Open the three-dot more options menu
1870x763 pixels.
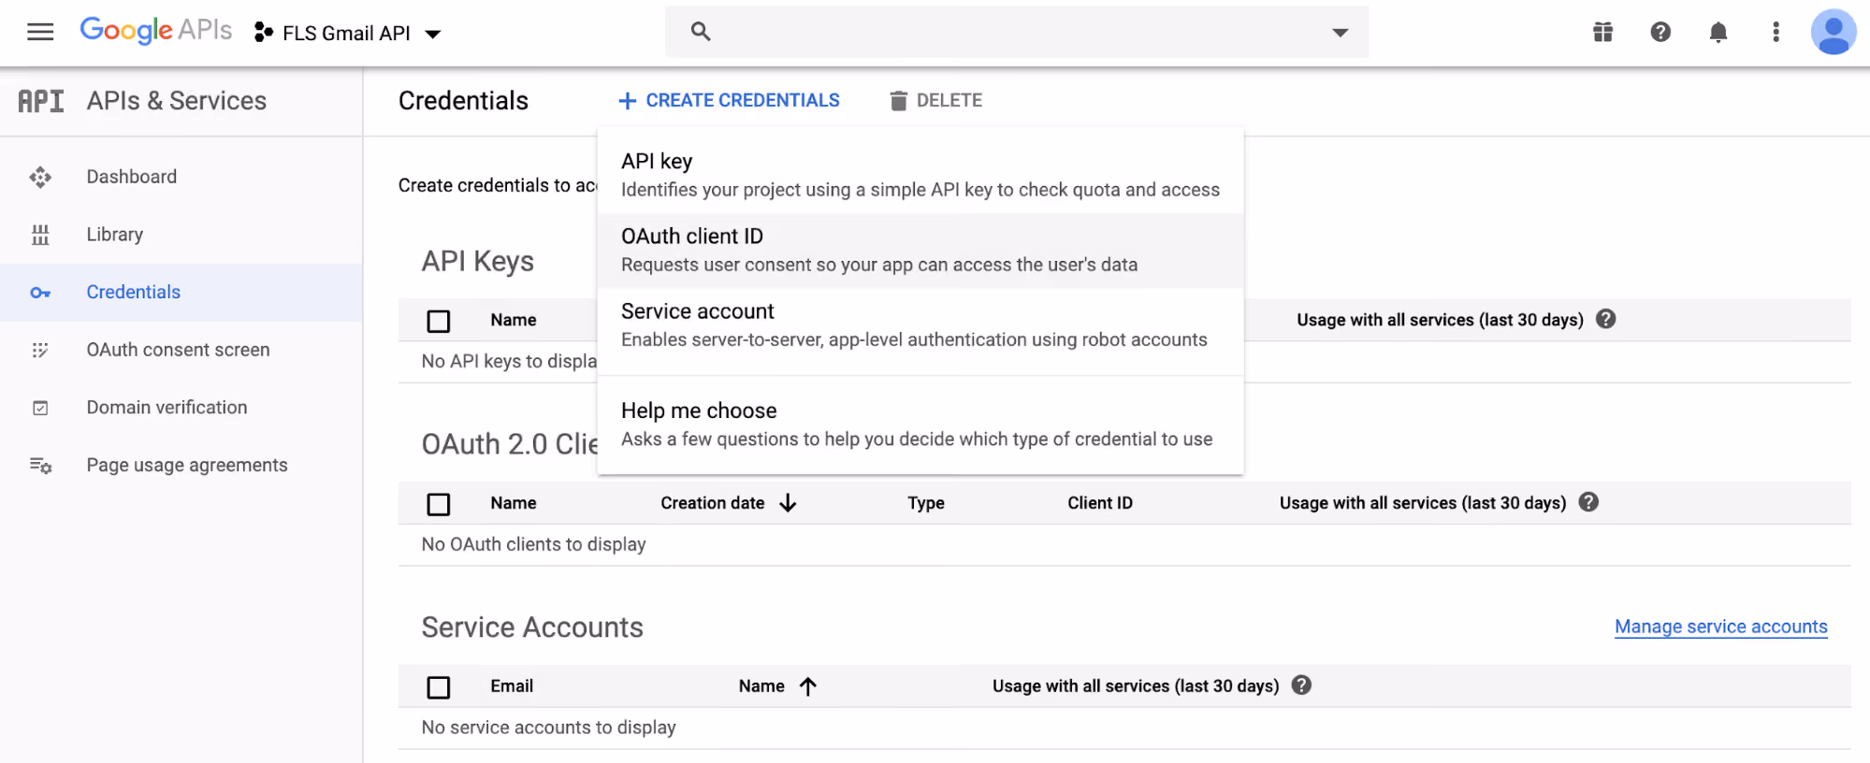click(1776, 33)
